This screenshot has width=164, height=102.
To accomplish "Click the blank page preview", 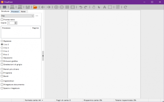I will pos(104,54).
